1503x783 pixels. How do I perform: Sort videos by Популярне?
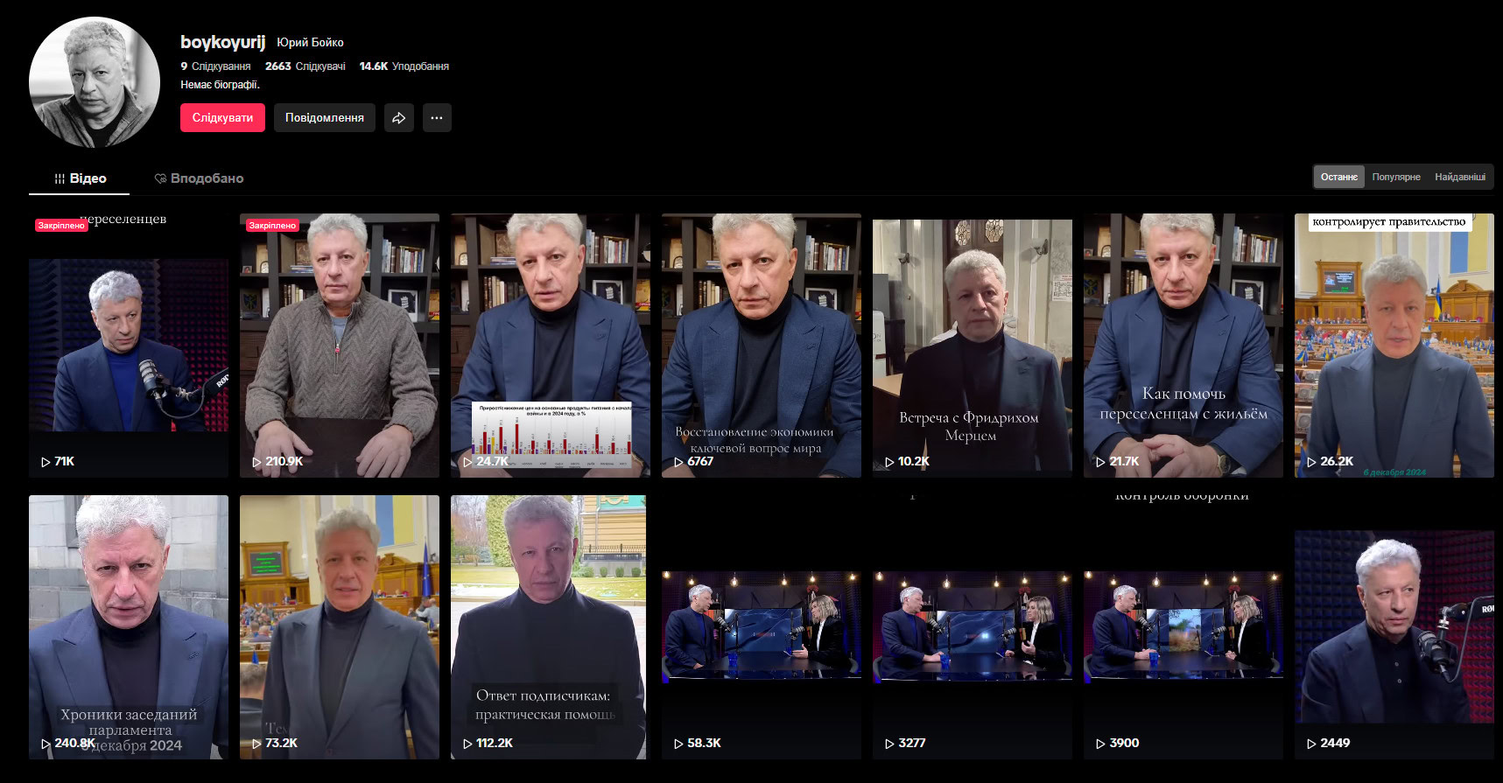point(1396,177)
